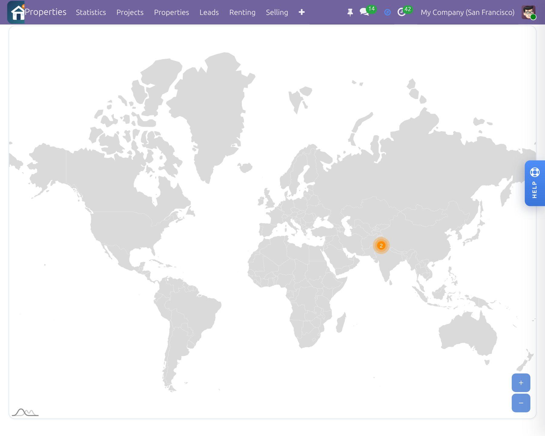The width and height of the screenshot is (545, 436).
Task: Zoom out the map with minus button
Action: [x=521, y=403]
